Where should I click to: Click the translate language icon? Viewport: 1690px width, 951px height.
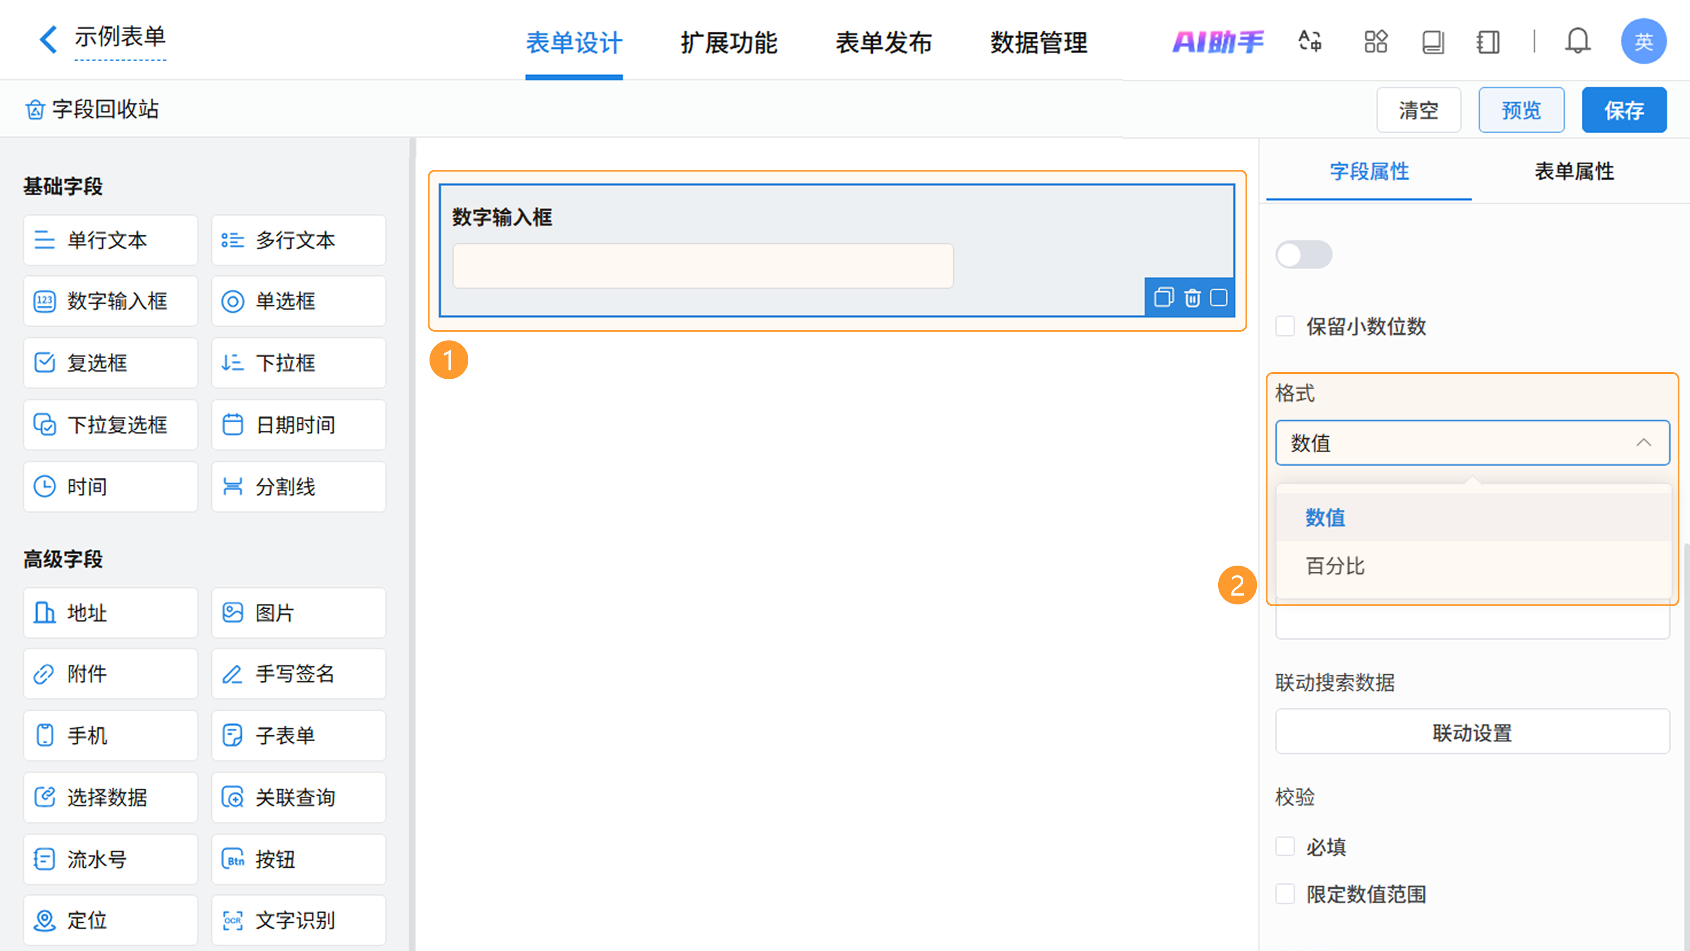tap(1309, 41)
